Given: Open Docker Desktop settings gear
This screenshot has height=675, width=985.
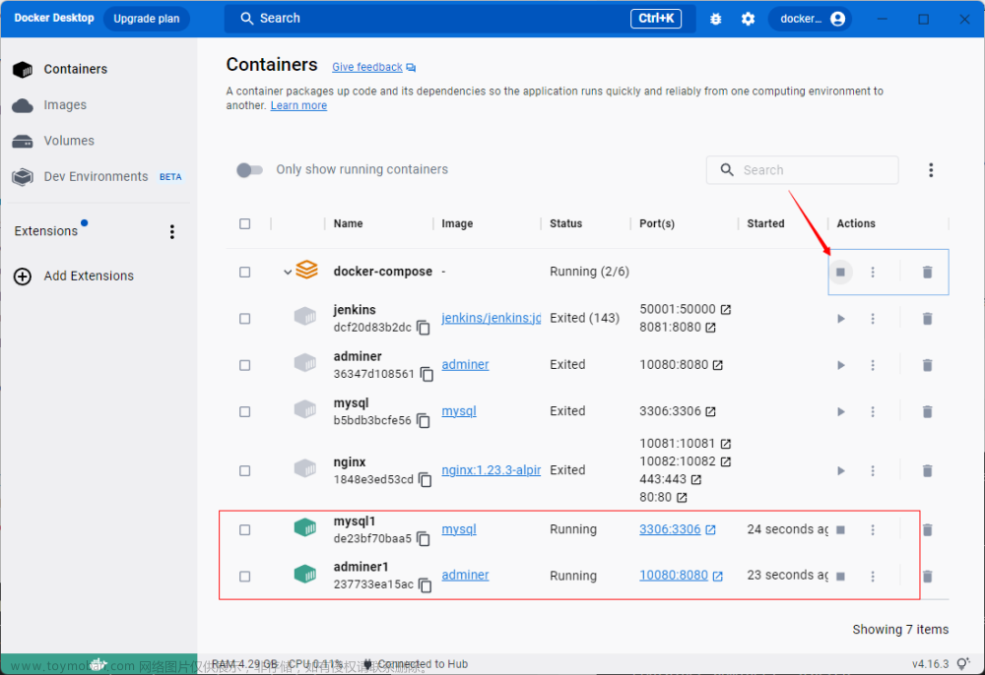Looking at the screenshot, I should coord(748,19).
